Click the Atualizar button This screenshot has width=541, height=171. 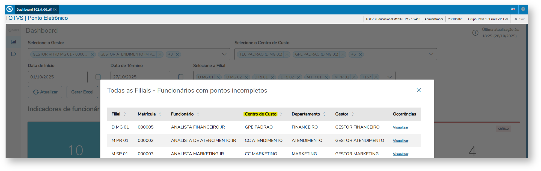click(x=45, y=92)
